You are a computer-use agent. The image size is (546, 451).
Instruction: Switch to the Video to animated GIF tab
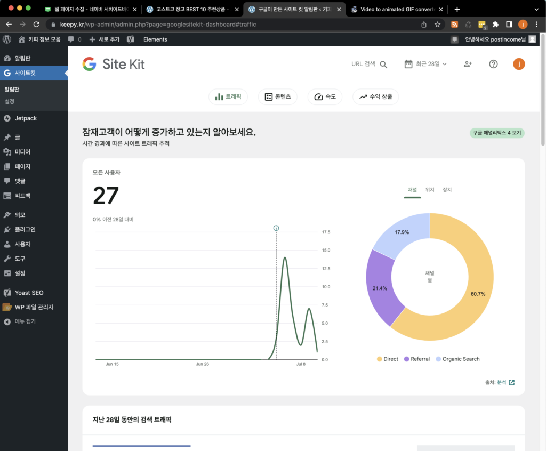397,10
